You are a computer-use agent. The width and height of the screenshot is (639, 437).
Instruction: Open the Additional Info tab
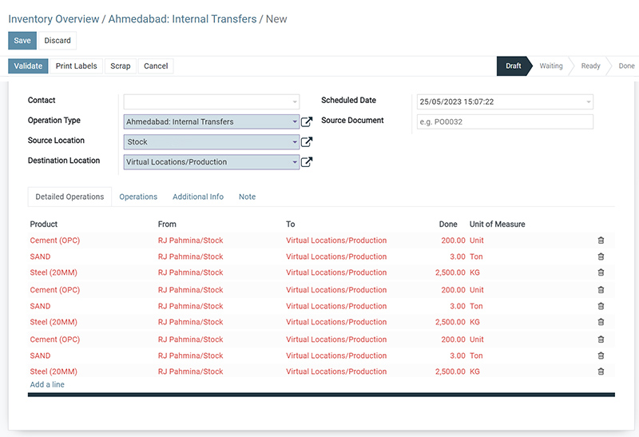point(198,197)
